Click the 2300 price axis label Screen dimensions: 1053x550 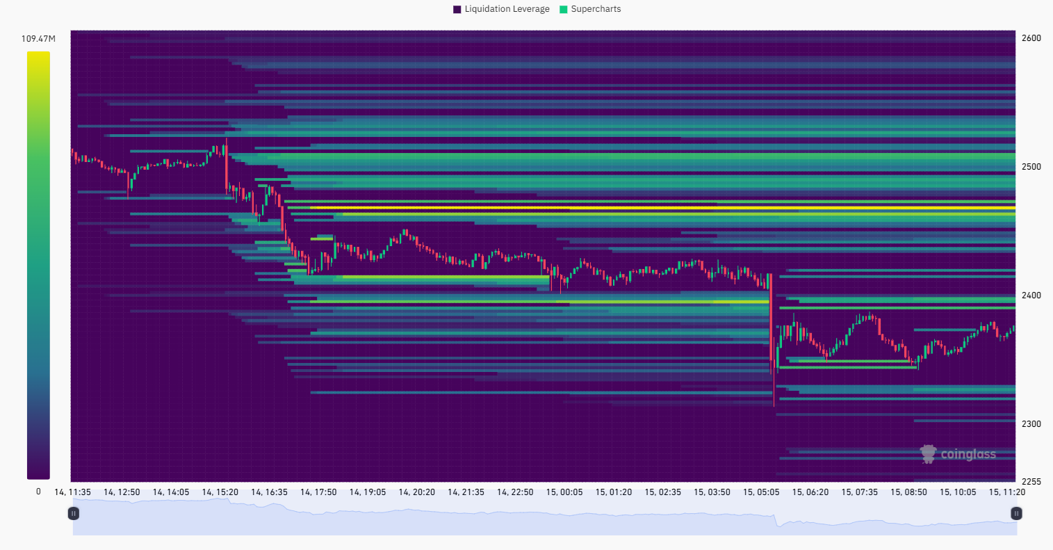click(1031, 424)
